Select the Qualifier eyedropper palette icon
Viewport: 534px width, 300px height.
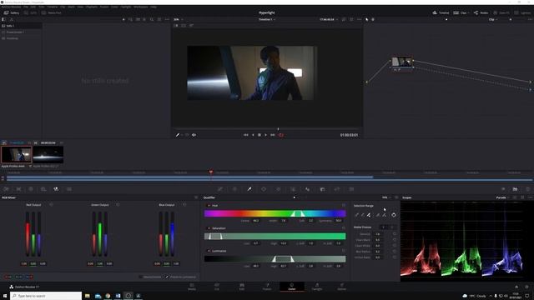click(x=249, y=189)
